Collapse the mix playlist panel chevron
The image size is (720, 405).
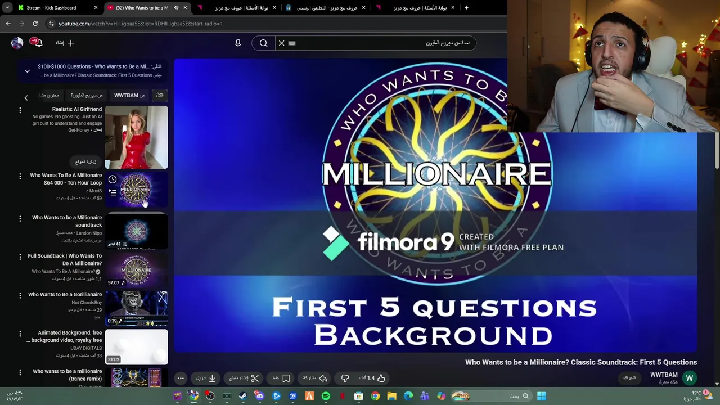tap(27, 71)
